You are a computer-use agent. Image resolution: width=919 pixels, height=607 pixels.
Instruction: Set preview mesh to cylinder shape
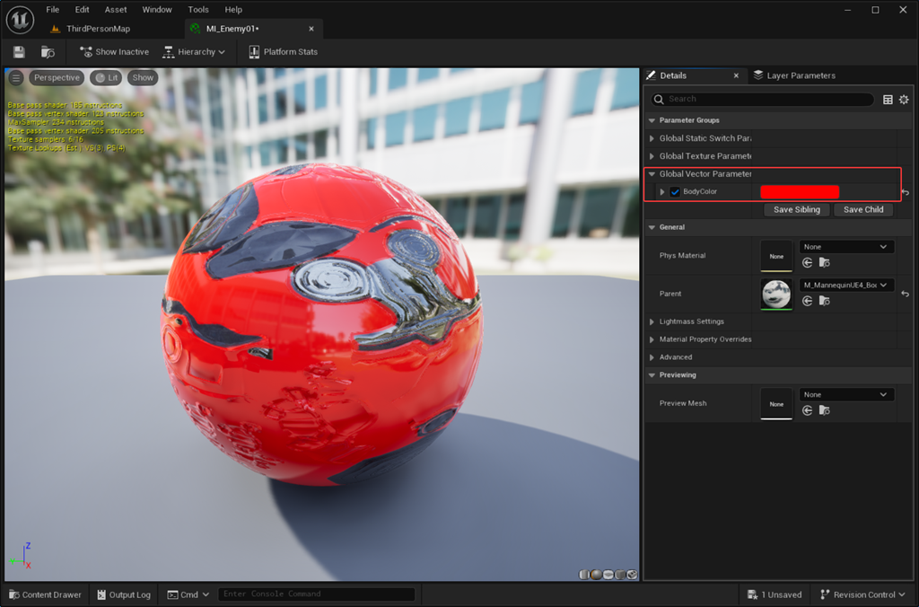coord(584,574)
